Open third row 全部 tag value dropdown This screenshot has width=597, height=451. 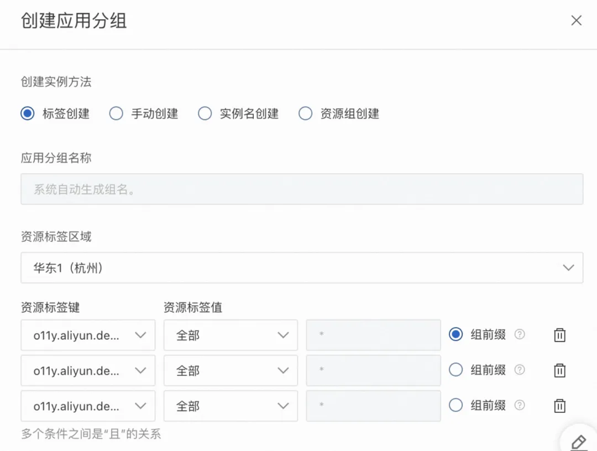[231, 406]
